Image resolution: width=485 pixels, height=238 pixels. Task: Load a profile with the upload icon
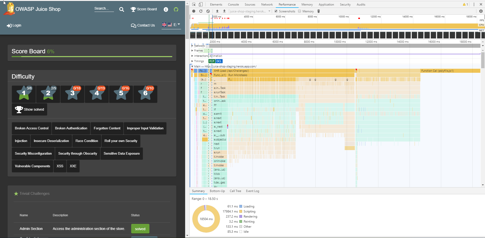(217, 11)
